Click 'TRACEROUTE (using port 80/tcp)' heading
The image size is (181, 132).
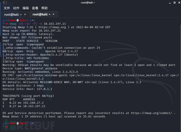click(x=28, y=96)
